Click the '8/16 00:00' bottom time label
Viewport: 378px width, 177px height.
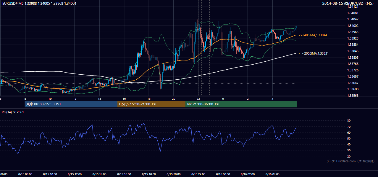pos(223,174)
